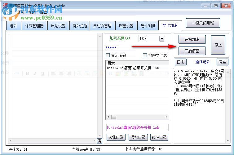
Task: Minimize the 电脑速度卫士 window
Action: pyautogui.click(x=206, y=6)
